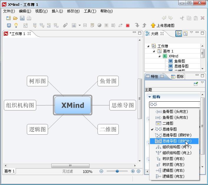The width and height of the screenshot is (208, 185).
Task: Click the drill down arrow icon
Action: click(x=137, y=25)
